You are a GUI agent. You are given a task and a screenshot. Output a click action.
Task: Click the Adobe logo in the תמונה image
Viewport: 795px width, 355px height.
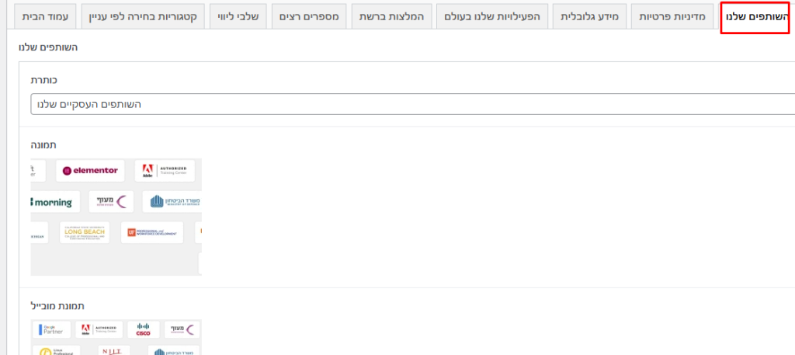(164, 170)
